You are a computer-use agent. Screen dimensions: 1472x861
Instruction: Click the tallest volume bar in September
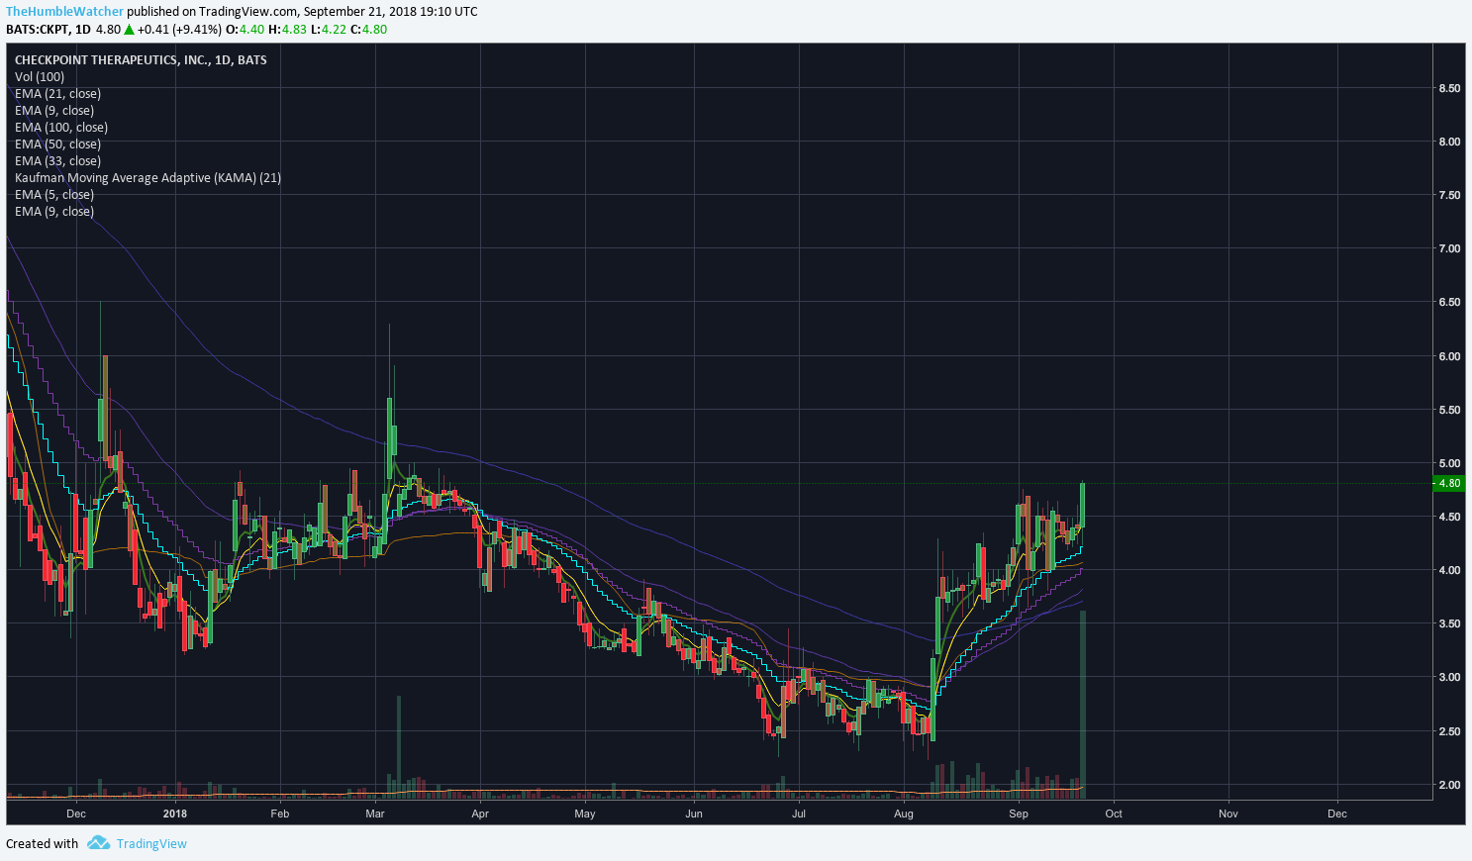1083,705
